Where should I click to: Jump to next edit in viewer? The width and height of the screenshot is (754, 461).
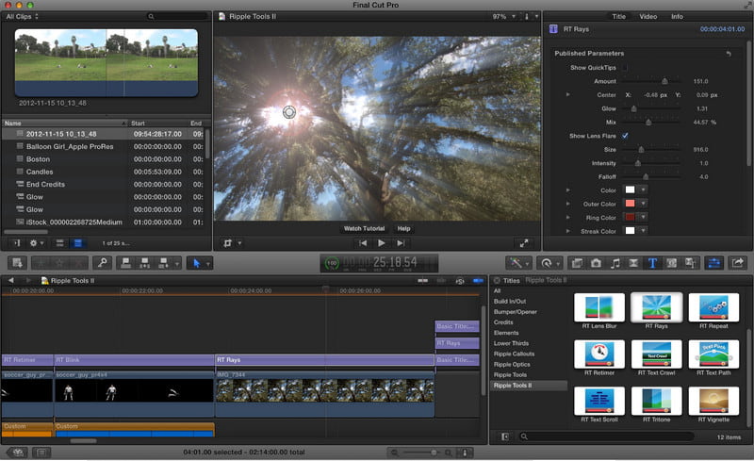pyautogui.click(x=400, y=243)
